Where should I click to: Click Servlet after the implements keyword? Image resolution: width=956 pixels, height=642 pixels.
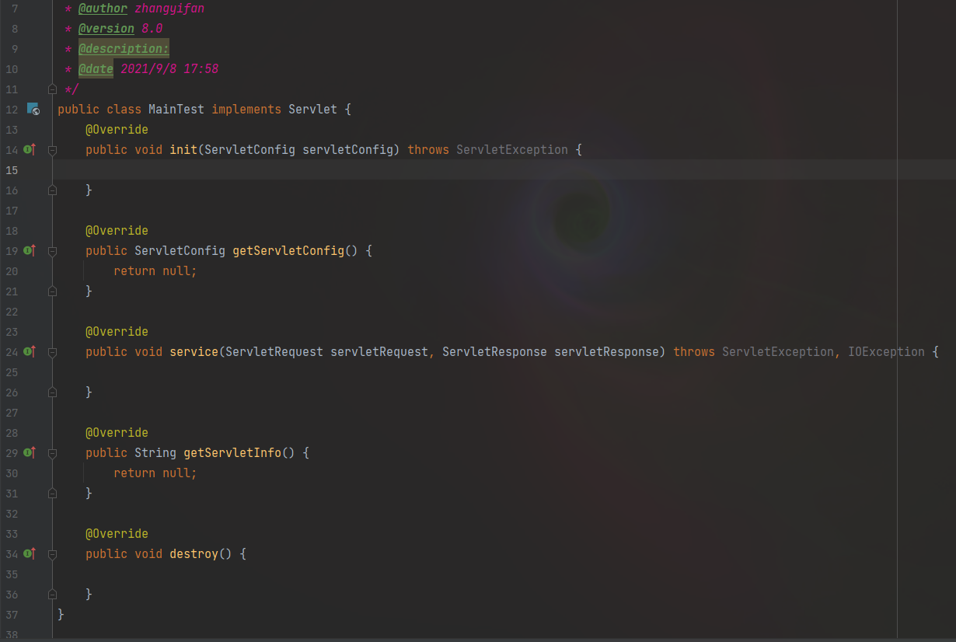(313, 109)
